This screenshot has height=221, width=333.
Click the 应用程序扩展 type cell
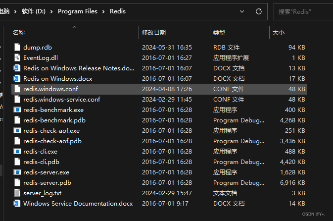[231, 57]
